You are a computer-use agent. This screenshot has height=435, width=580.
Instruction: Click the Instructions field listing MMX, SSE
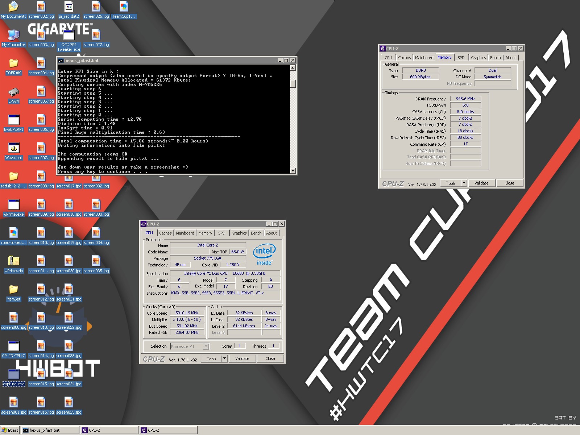pyautogui.click(x=225, y=295)
